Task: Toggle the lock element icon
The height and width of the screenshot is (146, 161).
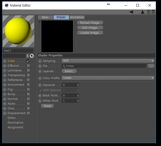Action: coord(149,12)
